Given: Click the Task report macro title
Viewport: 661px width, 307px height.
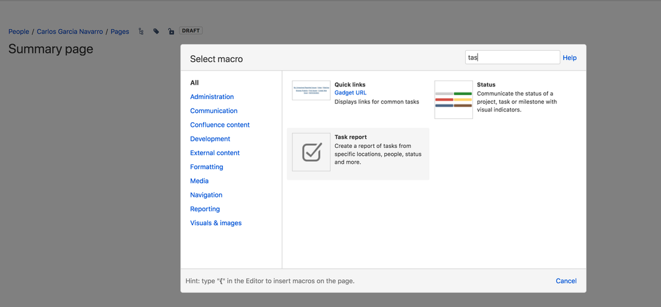Looking at the screenshot, I should click(x=351, y=137).
